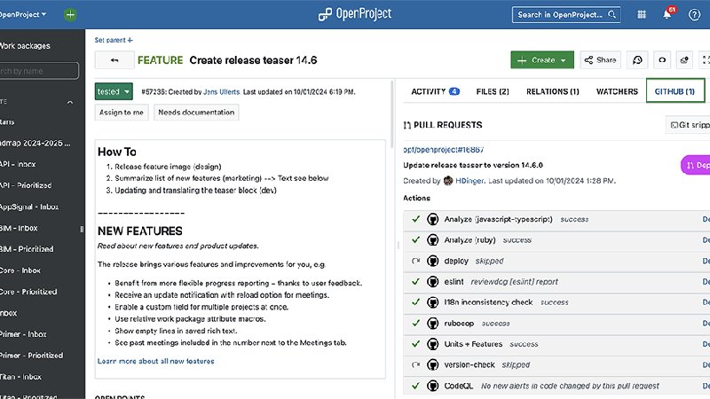Open Learn more about all new features link
710x399 pixels.
click(x=156, y=361)
